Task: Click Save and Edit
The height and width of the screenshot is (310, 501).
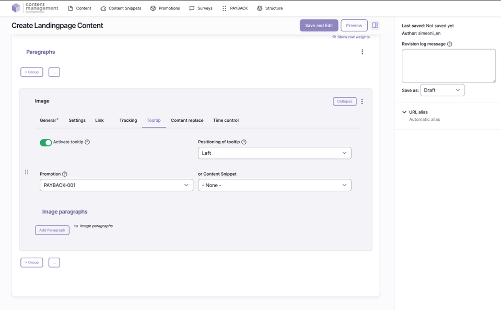Action: pos(319,25)
